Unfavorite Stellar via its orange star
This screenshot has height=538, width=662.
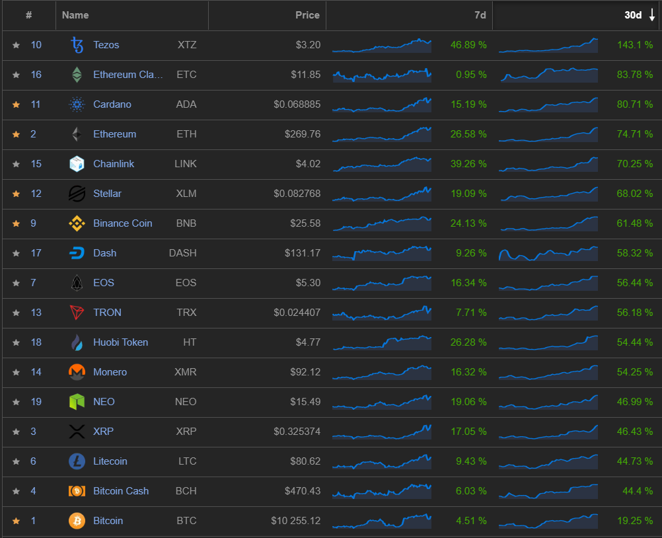[x=16, y=194]
